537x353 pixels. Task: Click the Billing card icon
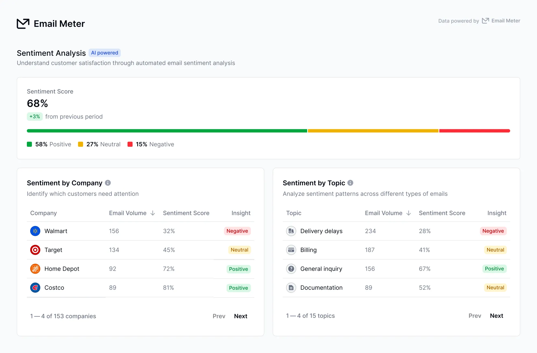coord(291,250)
